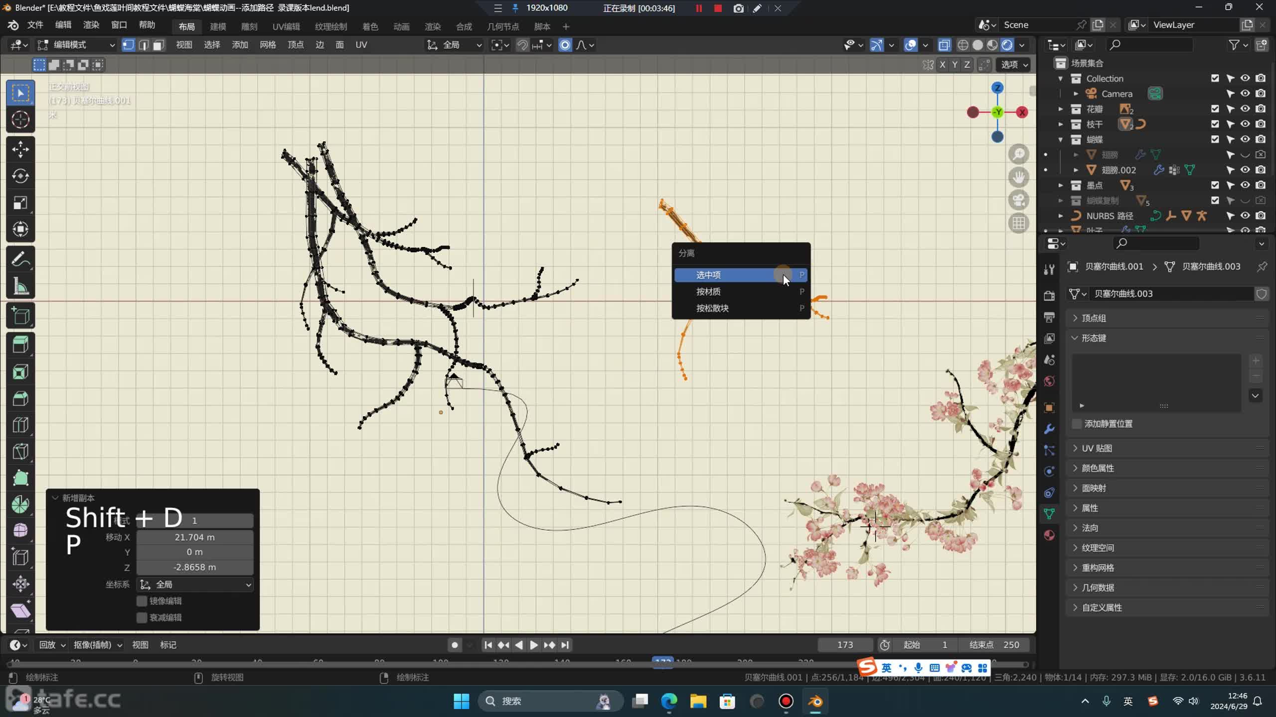
Task: Click the 移动 X 21.704 m field
Action: pyautogui.click(x=195, y=537)
